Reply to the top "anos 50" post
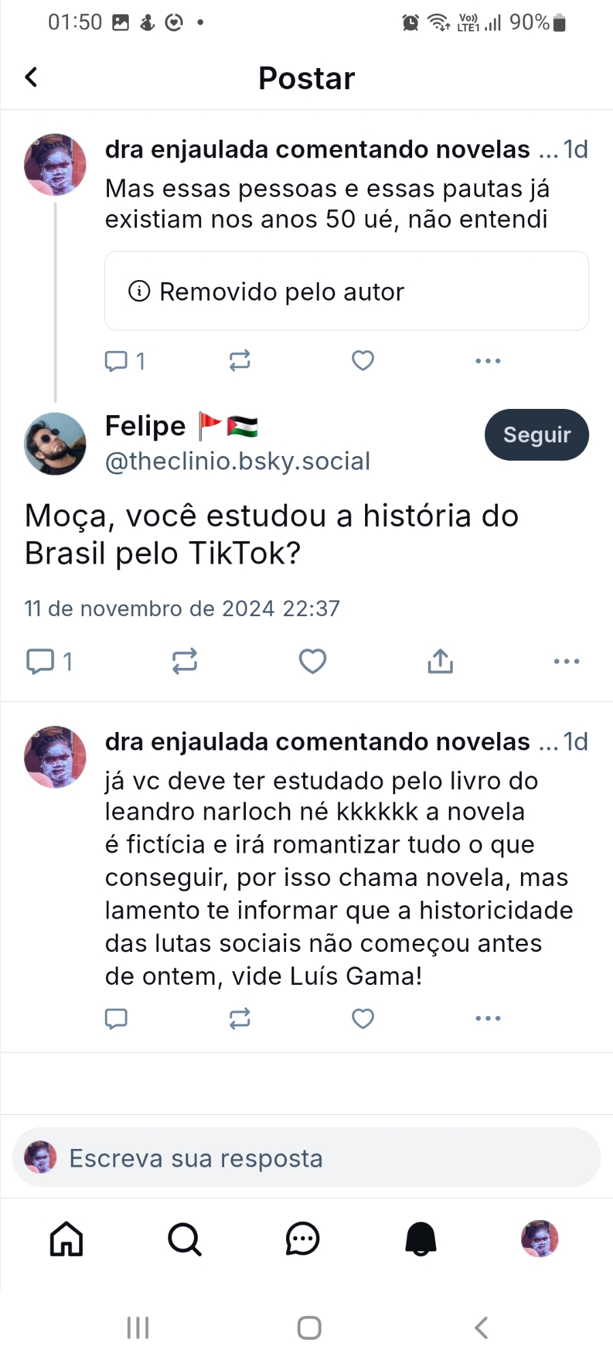Viewport: 613px width, 1363px height. 116,361
